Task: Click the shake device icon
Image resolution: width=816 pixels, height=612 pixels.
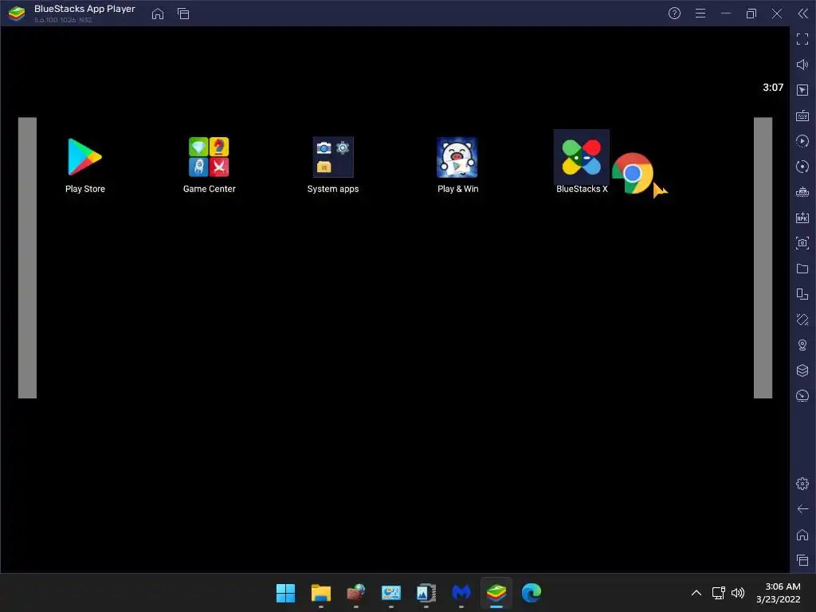Action: click(x=802, y=320)
